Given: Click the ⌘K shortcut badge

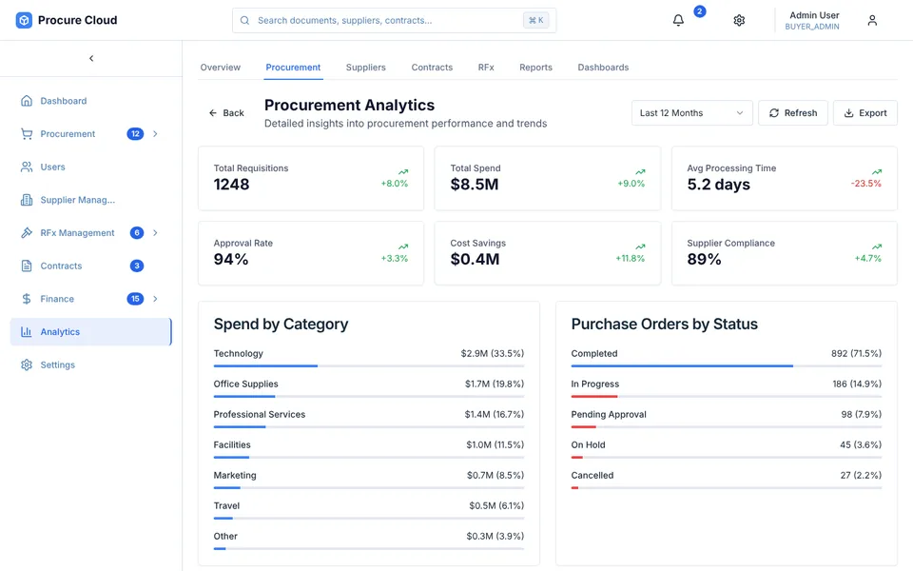Looking at the screenshot, I should (535, 20).
